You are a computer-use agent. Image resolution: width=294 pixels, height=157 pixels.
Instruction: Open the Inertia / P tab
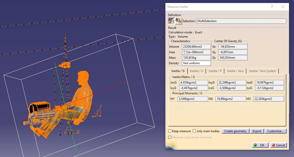215,71
